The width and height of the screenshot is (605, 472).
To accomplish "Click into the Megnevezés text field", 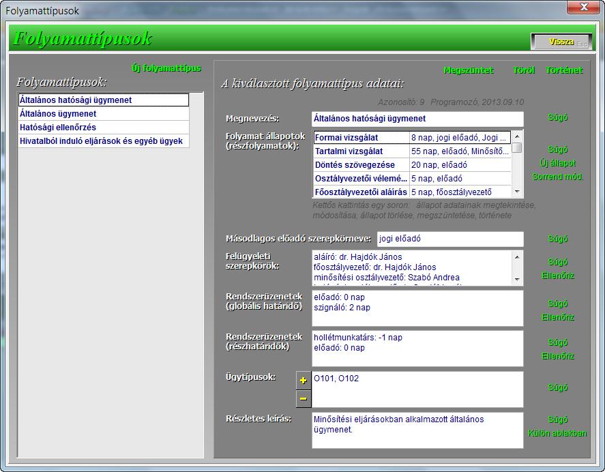I will tap(417, 119).
